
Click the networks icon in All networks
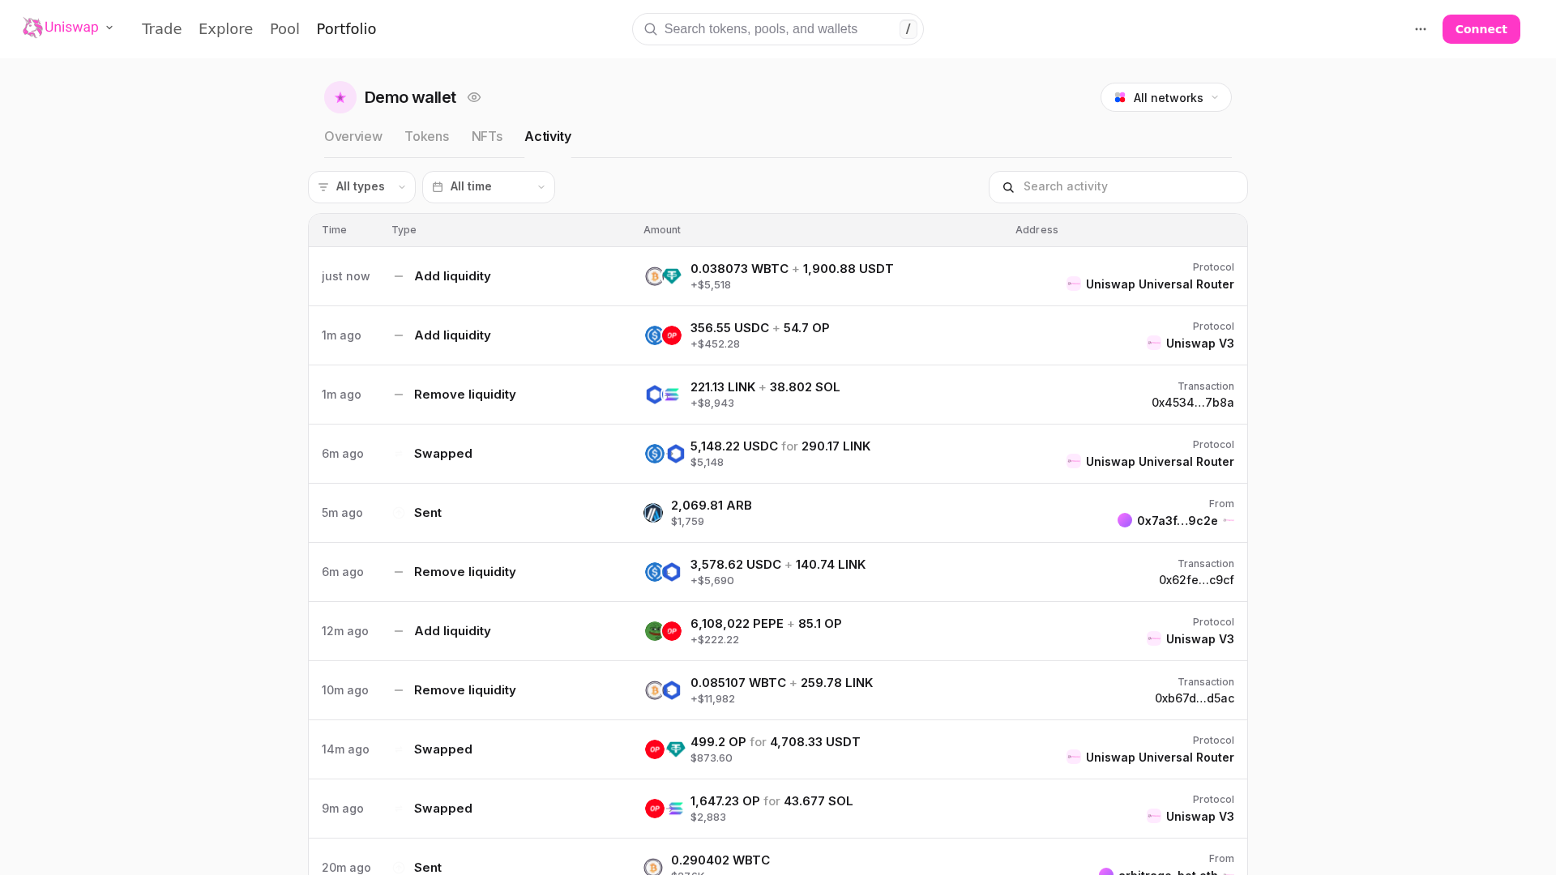coord(1120,97)
